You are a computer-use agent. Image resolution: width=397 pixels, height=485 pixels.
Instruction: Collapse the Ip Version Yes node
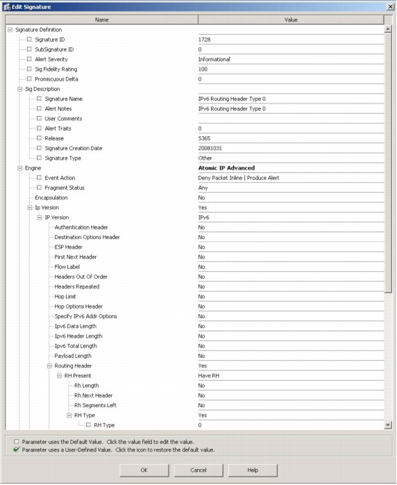[30, 208]
